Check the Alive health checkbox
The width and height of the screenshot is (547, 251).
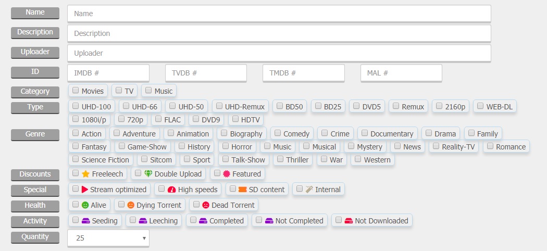coord(76,204)
